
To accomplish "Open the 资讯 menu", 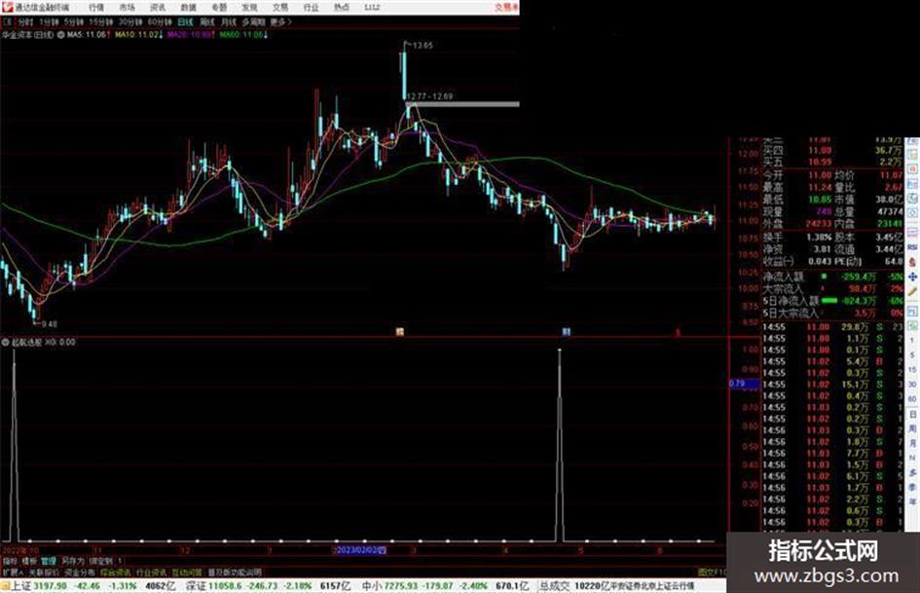I will click(158, 8).
